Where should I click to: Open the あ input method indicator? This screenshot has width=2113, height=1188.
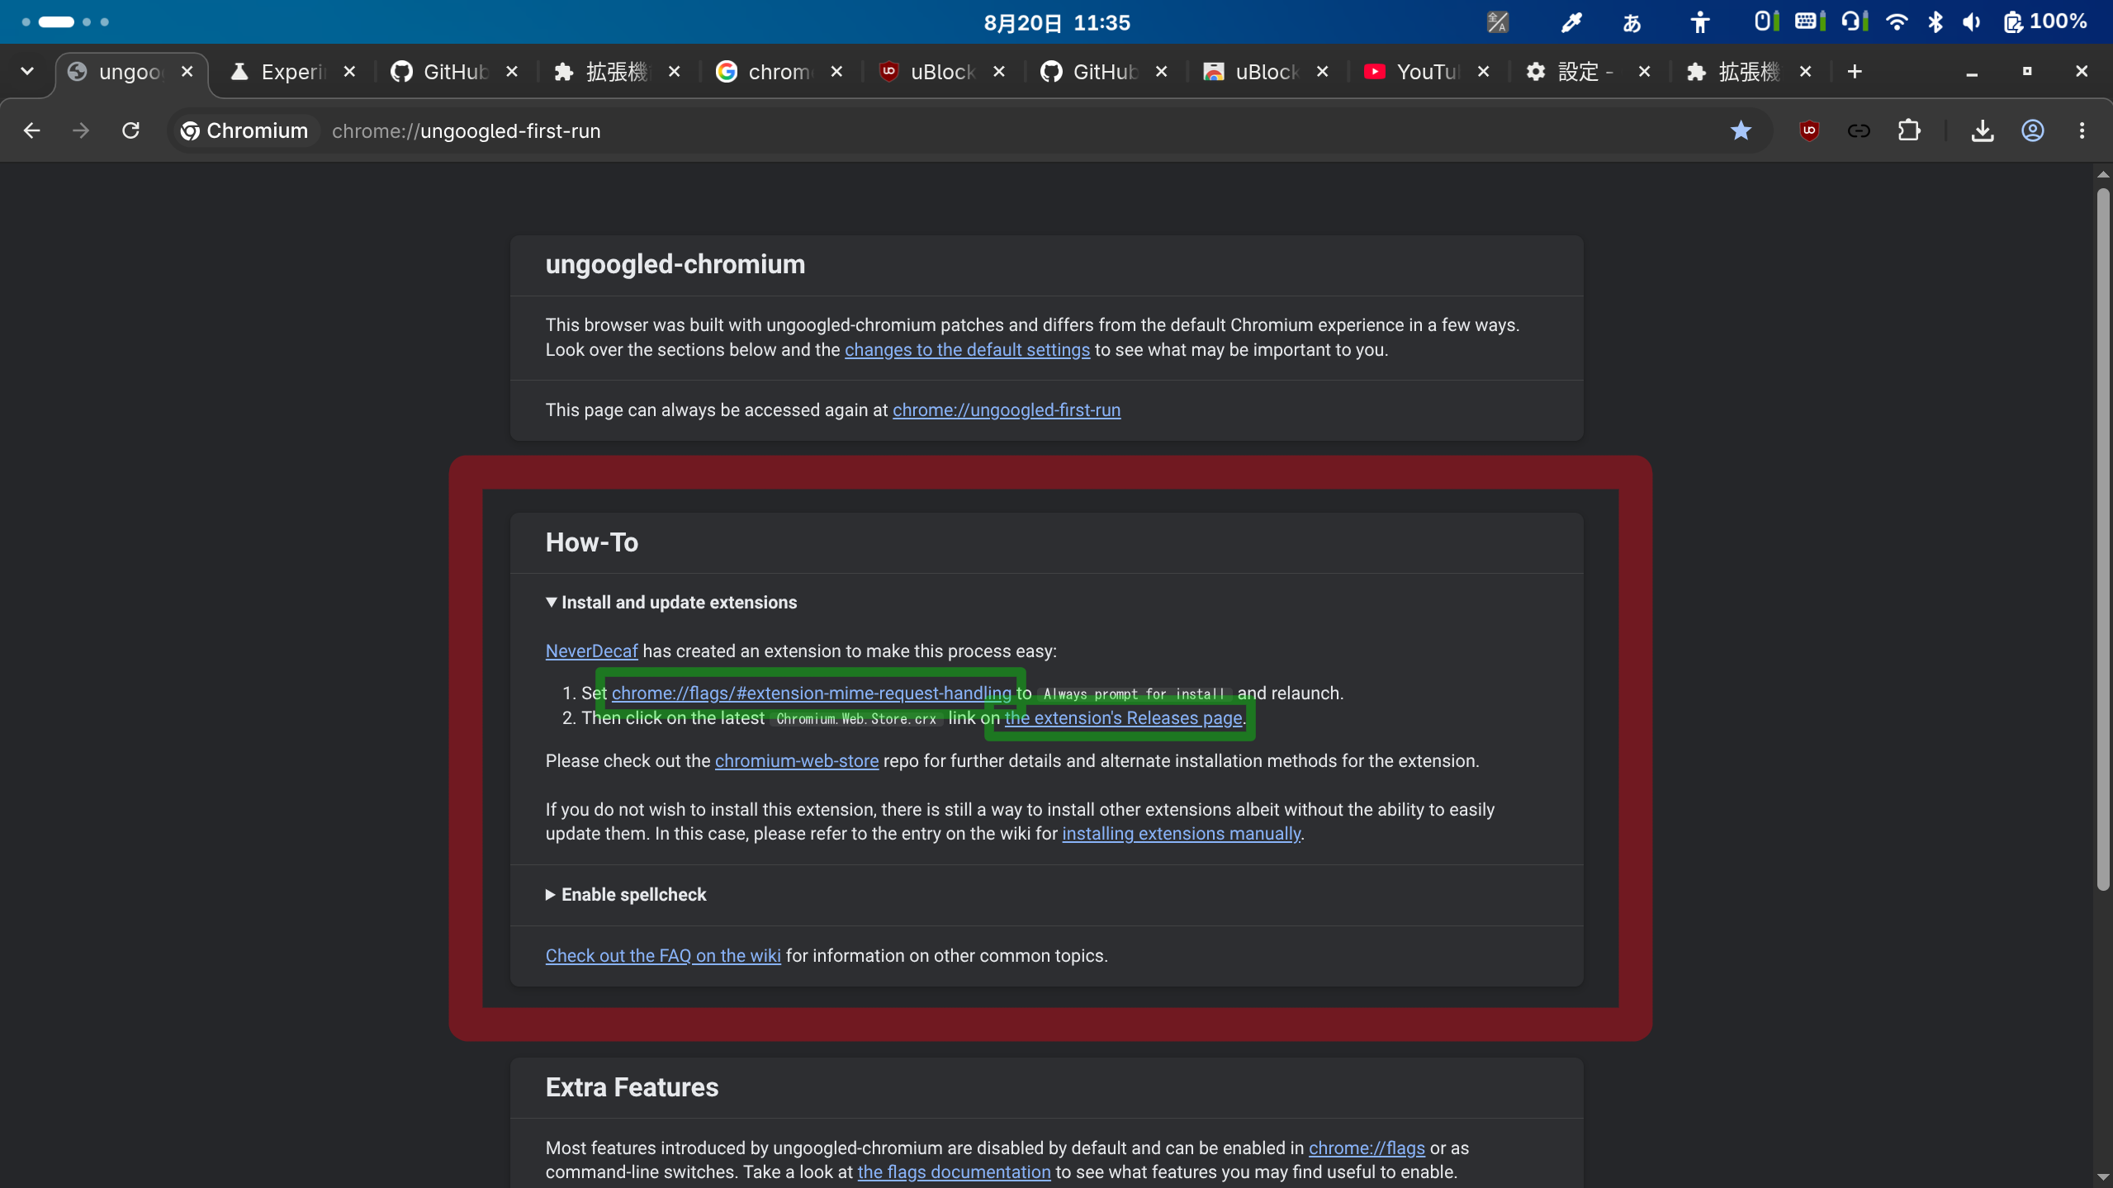(1632, 22)
